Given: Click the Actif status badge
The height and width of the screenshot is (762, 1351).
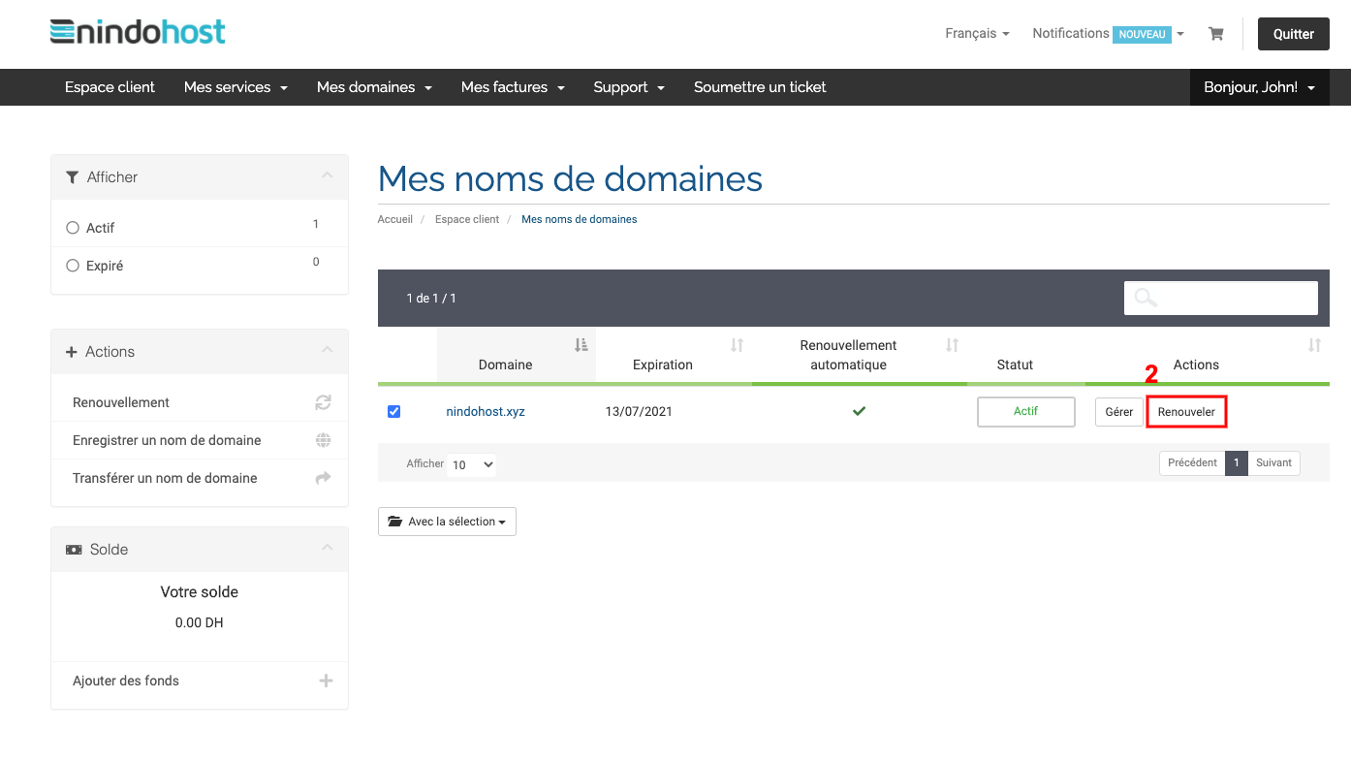Looking at the screenshot, I should pos(1025,411).
